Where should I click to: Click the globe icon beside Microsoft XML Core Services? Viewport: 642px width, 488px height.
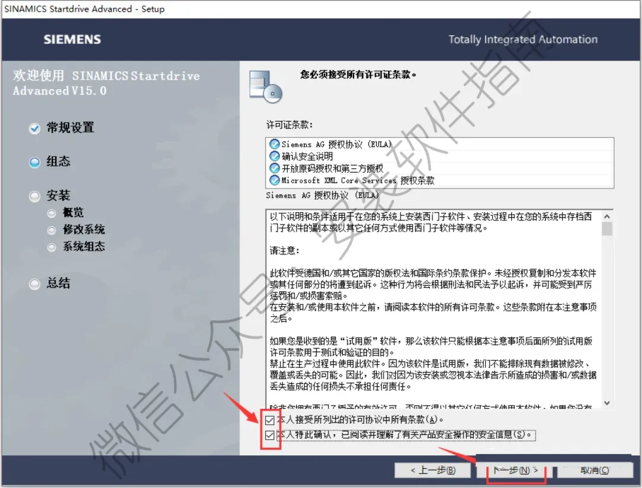[x=274, y=180]
